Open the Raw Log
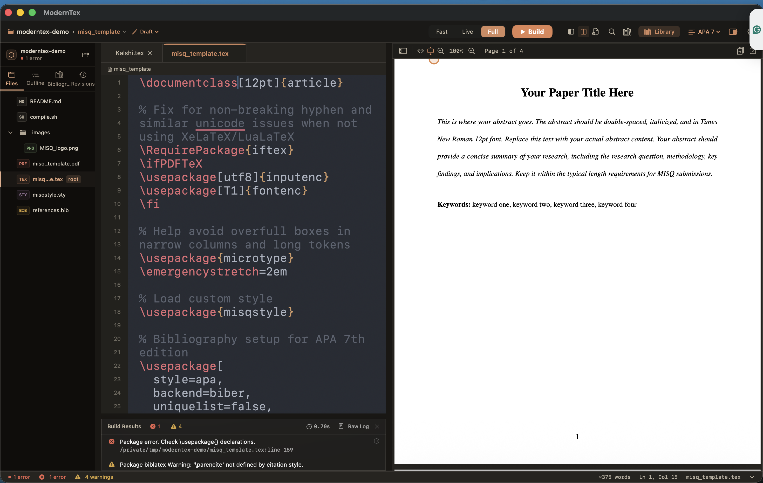This screenshot has width=763, height=483. [x=354, y=426]
